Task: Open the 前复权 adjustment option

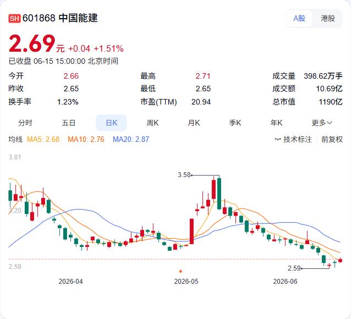Action: [x=332, y=139]
